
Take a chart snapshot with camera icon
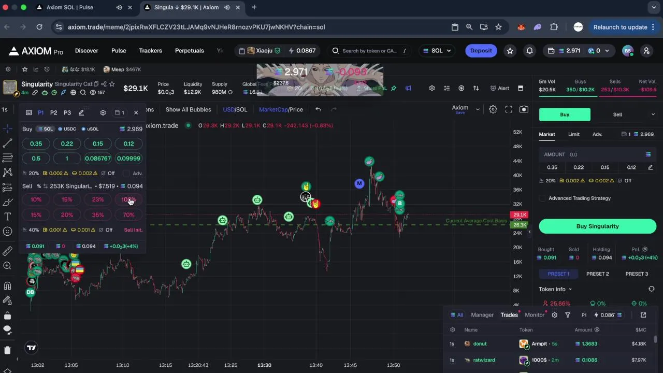pyautogui.click(x=524, y=109)
